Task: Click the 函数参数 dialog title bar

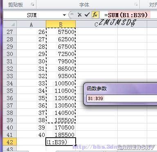Action: pos(121,89)
